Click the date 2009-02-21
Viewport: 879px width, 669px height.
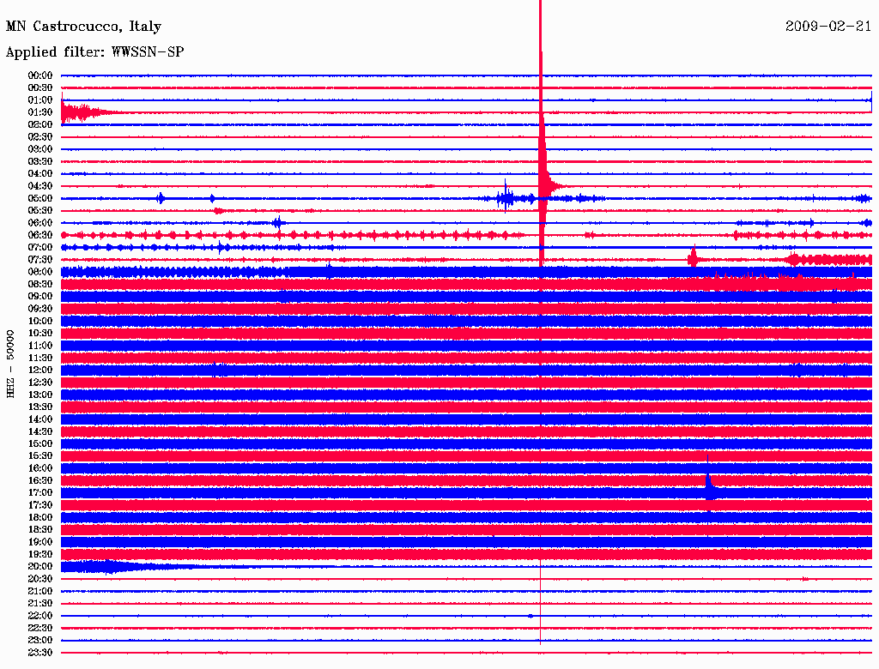click(x=828, y=26)
